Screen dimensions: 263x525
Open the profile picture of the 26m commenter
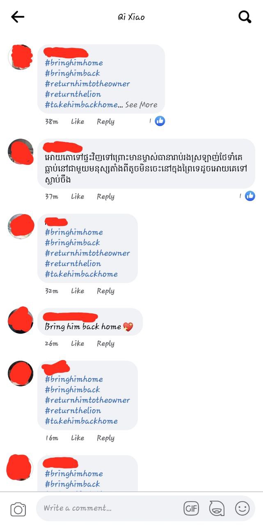21,320
